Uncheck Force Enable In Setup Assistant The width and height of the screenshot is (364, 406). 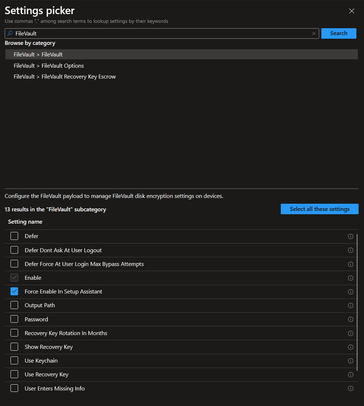[14, 291]
